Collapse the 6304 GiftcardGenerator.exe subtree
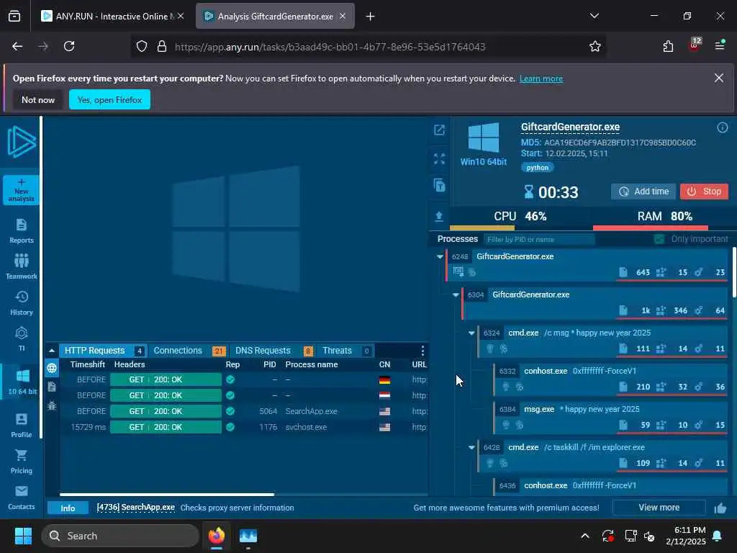 click(x=456, y=295)
